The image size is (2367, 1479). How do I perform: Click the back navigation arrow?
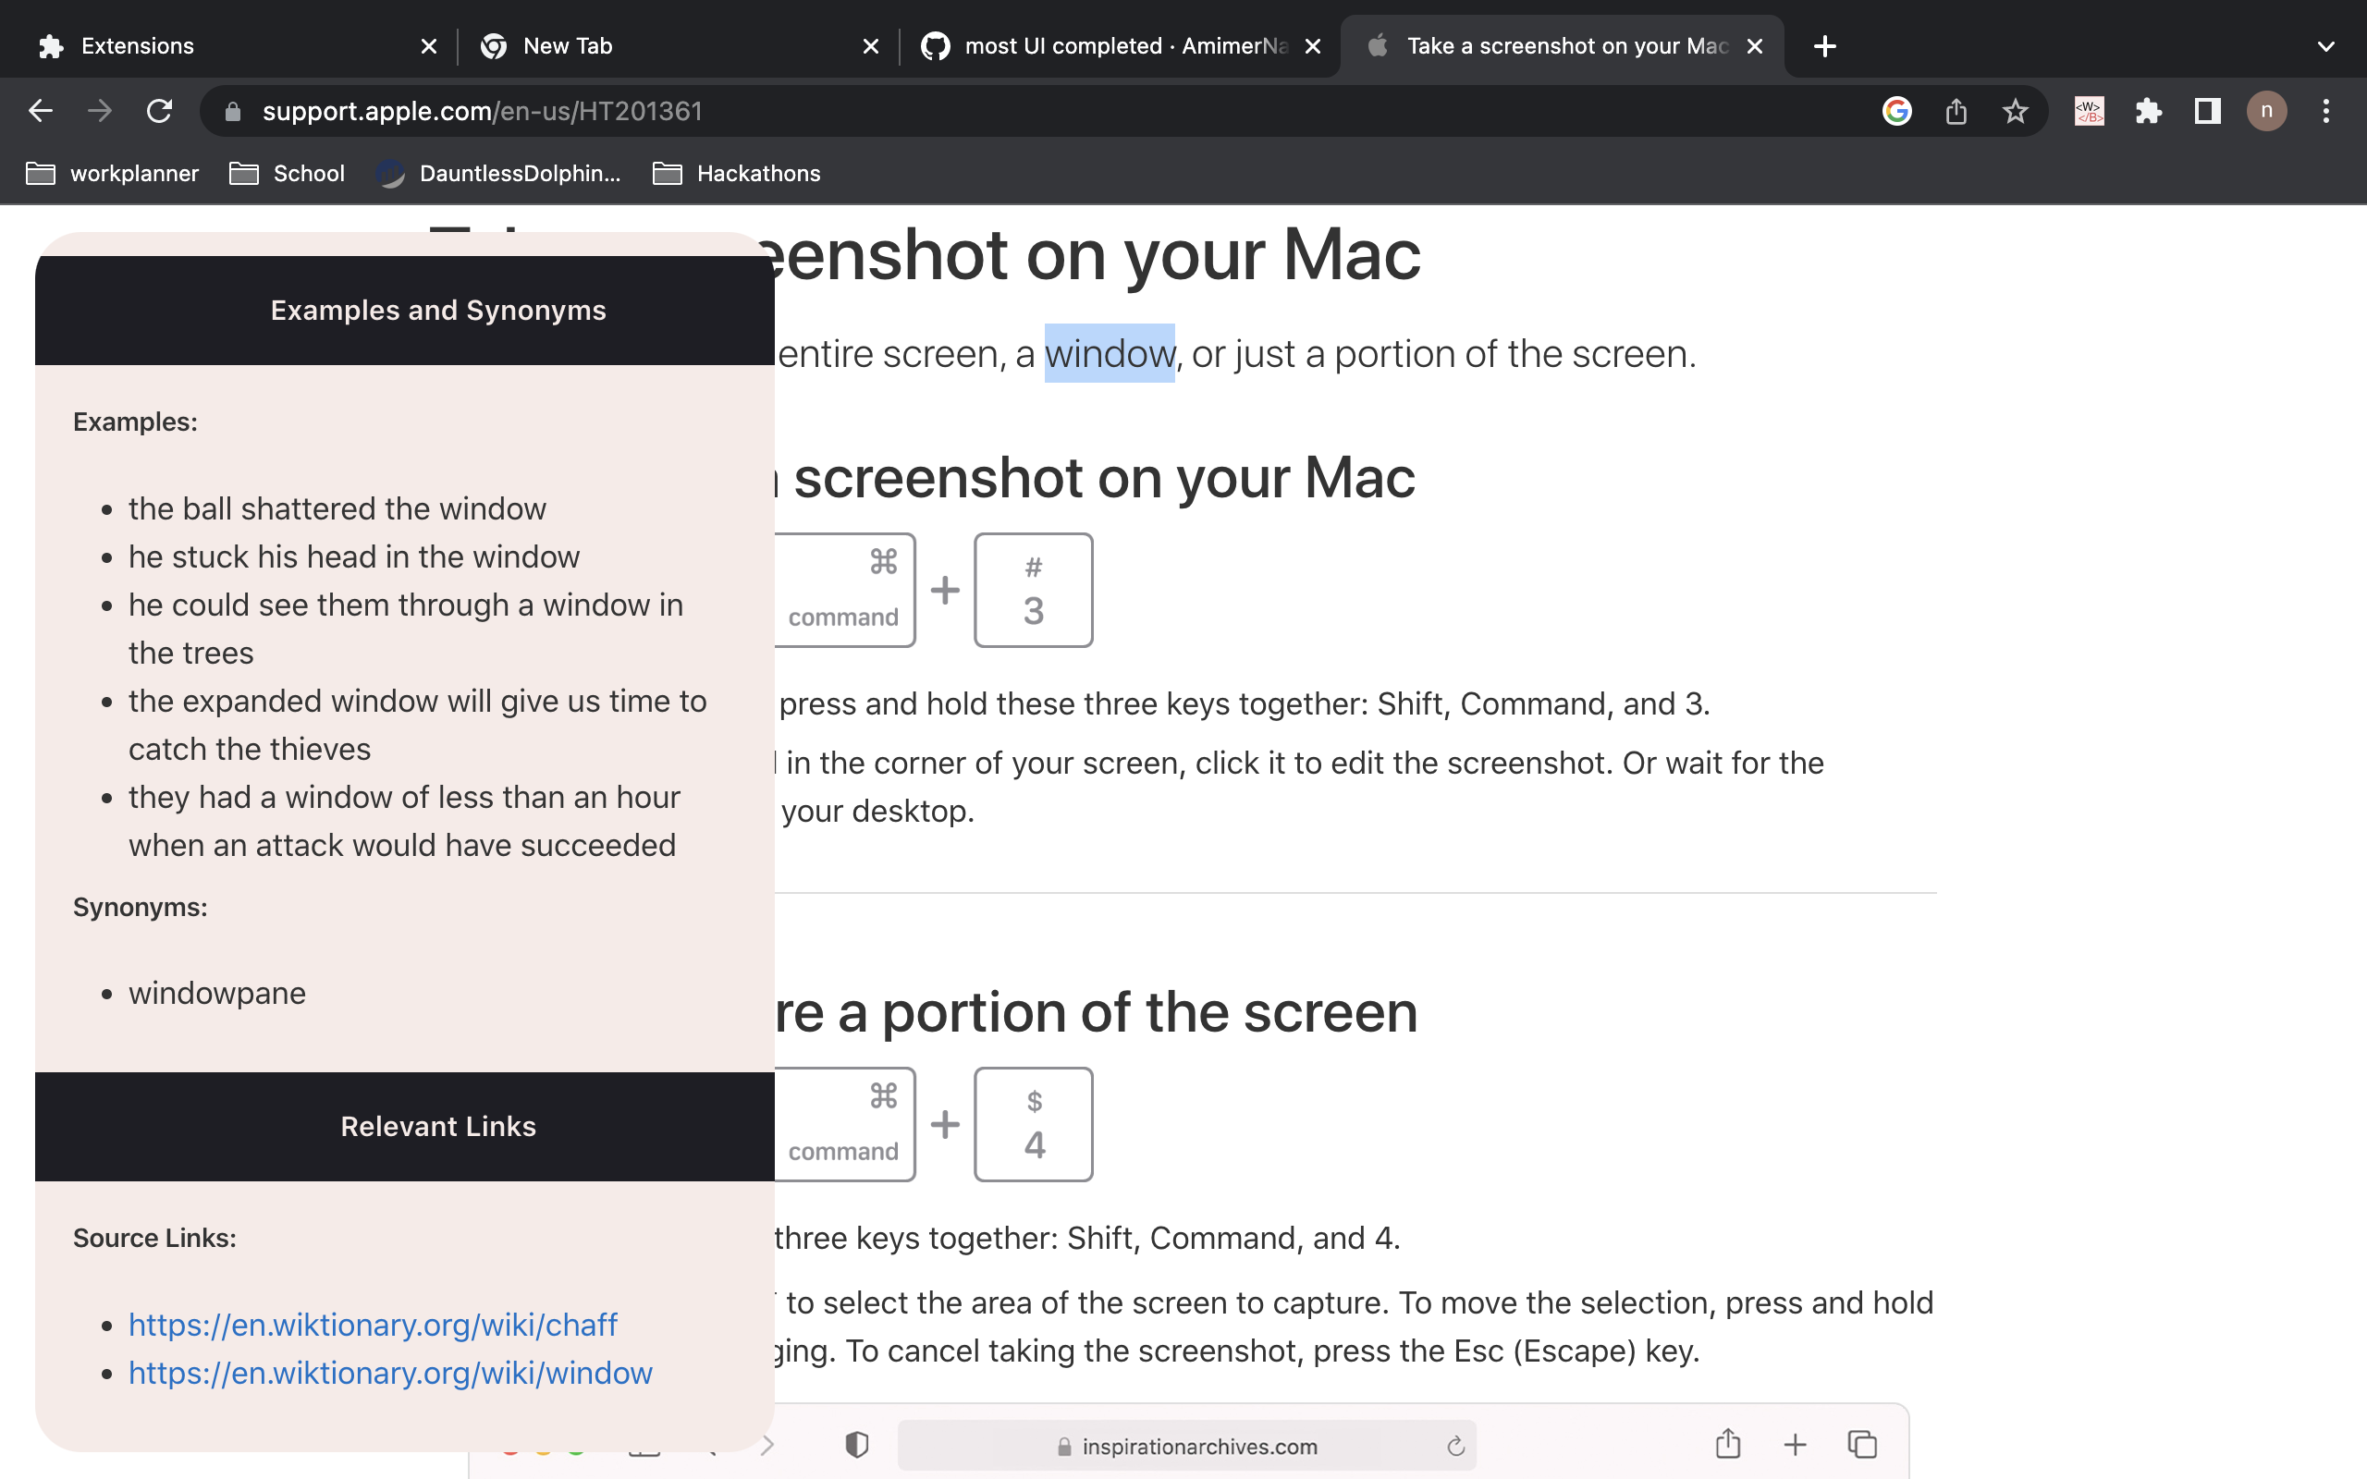(40, 111)
